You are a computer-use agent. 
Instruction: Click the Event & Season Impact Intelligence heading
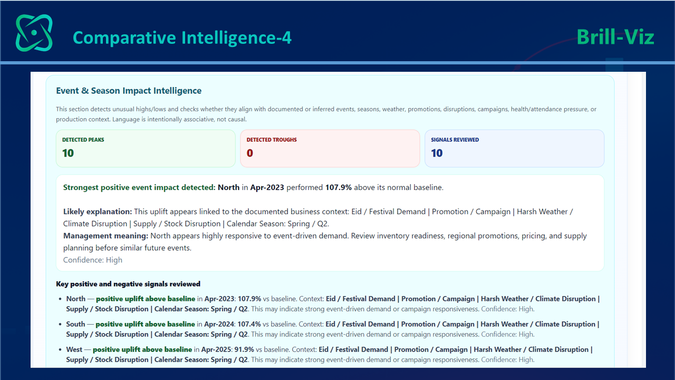pyautogui.click(x=129, y=91)
